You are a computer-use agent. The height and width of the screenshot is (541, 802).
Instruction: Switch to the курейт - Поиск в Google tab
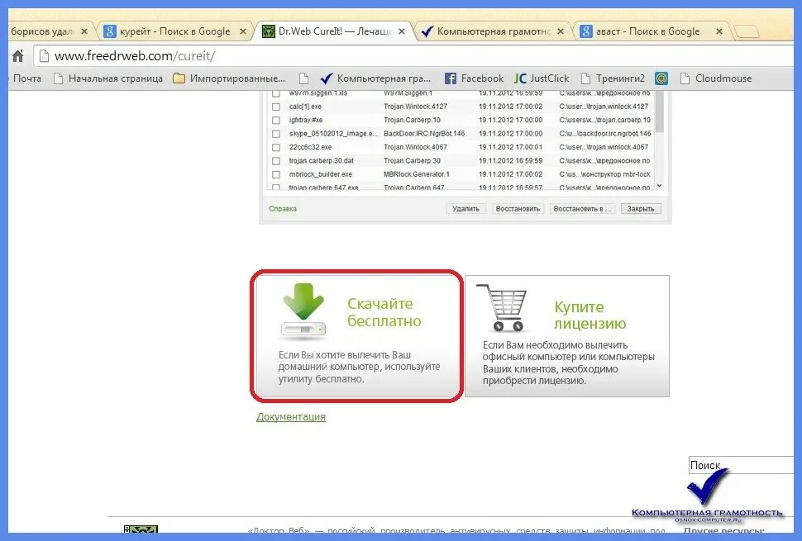175,31
